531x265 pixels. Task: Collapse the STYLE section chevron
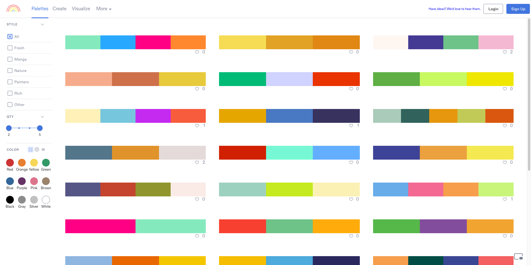coord(42,24)
